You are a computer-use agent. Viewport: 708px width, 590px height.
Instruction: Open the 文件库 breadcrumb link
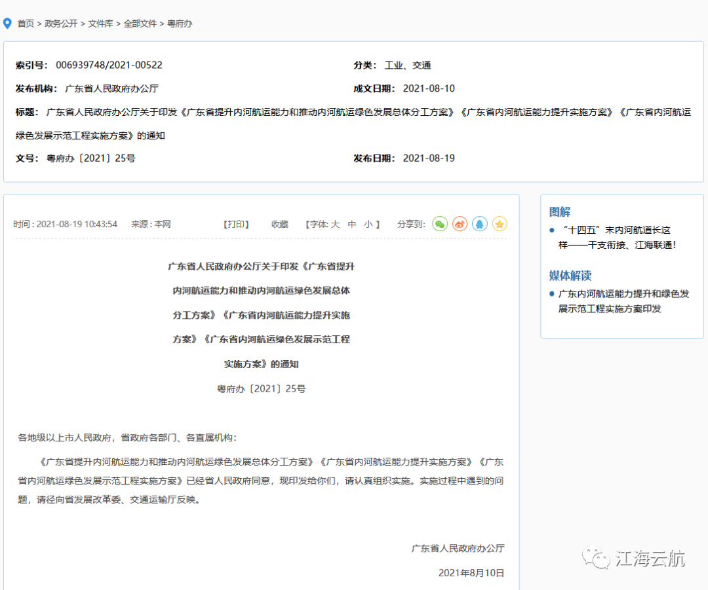pos(101,23)
